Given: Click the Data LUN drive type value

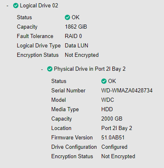Looking at the screenshot, I should point(76,45).
